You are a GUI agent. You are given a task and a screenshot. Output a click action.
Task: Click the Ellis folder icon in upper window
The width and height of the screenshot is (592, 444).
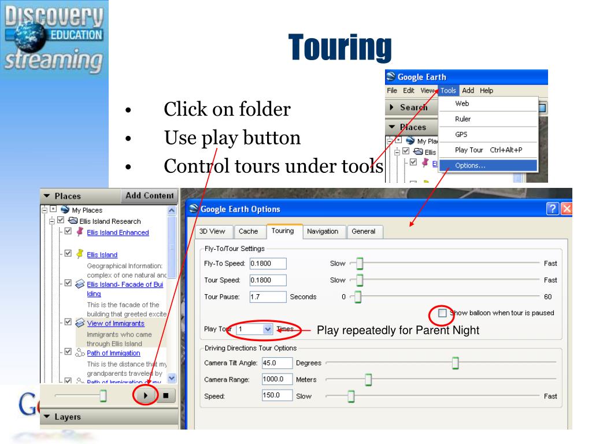418,152
